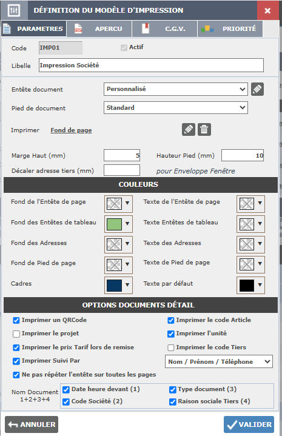Click the Libelle text field
This screenshot has height=436, width=282.
(x=151, y=65)
